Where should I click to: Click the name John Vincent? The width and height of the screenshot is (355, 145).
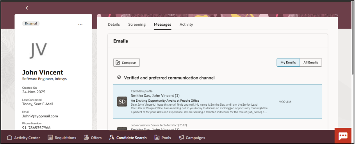pos(43,72)
